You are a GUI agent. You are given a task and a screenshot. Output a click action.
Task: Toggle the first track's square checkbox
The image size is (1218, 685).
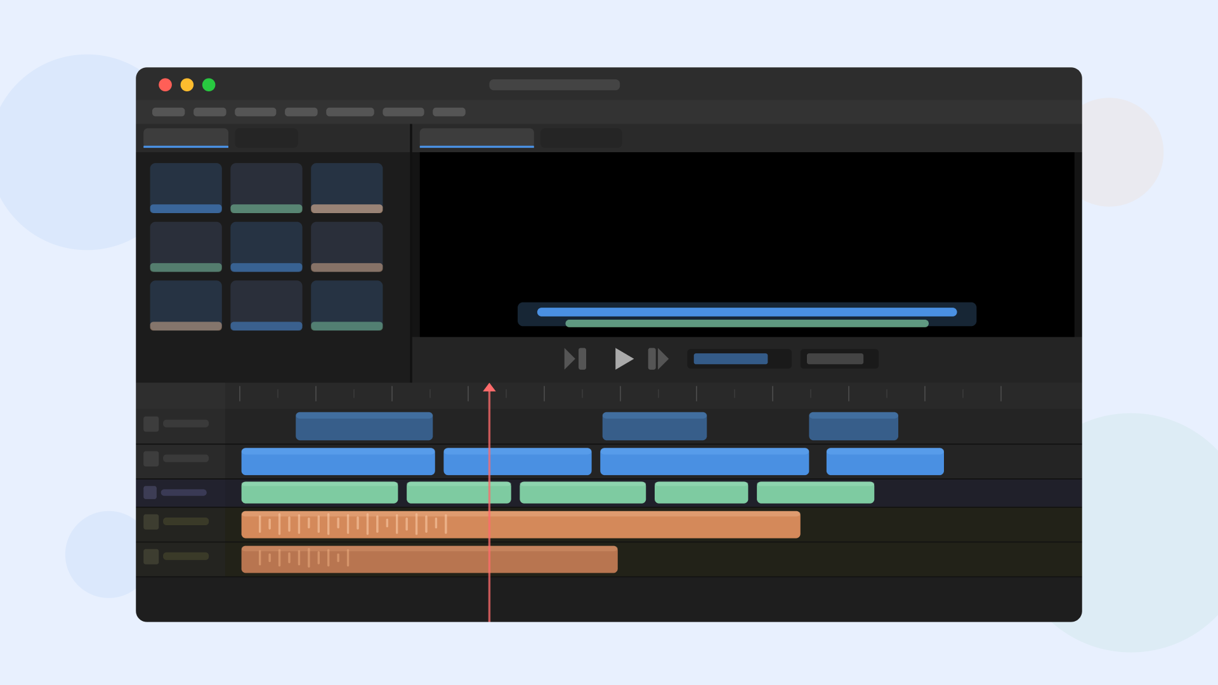151,424
